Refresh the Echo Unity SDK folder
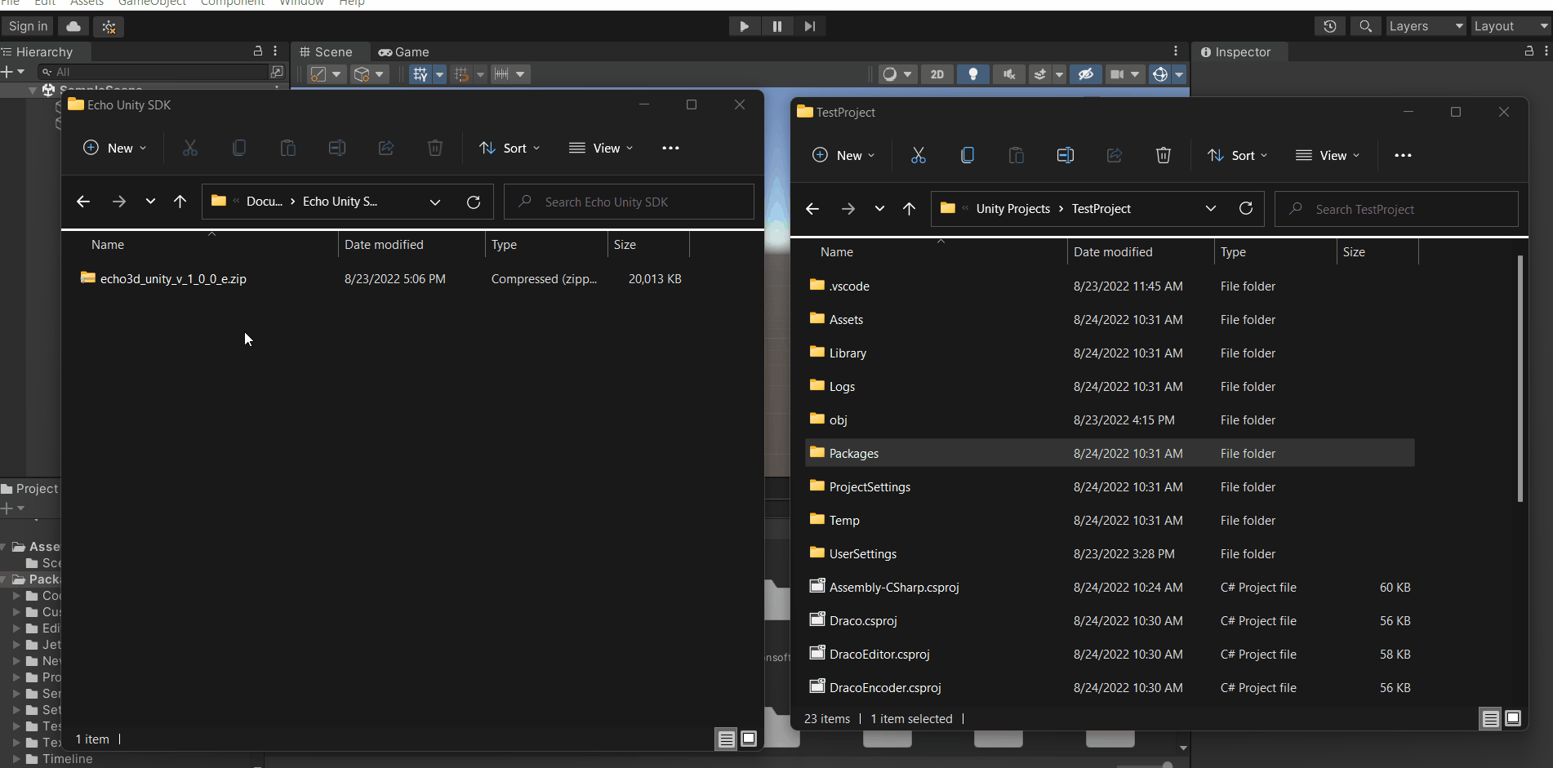1553x768 pixels. [474, 202]
